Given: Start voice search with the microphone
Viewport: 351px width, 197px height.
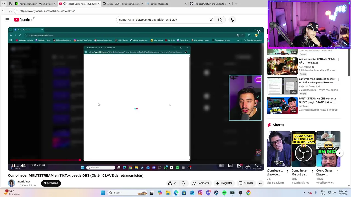Looking at the screenshot, I should (232, 20).
